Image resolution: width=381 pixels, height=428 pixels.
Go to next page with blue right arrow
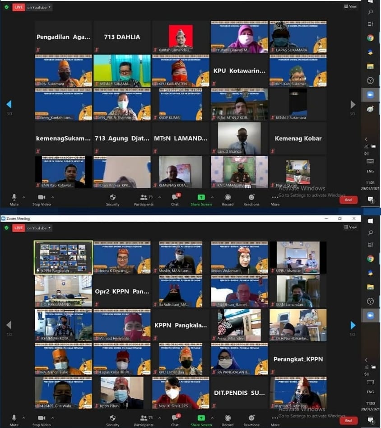(x=353, y=325)
